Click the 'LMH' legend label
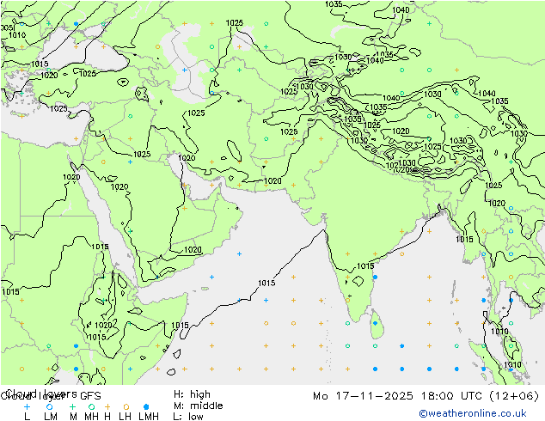This screenshot has height=421, width=545. [x=149, y=416]
